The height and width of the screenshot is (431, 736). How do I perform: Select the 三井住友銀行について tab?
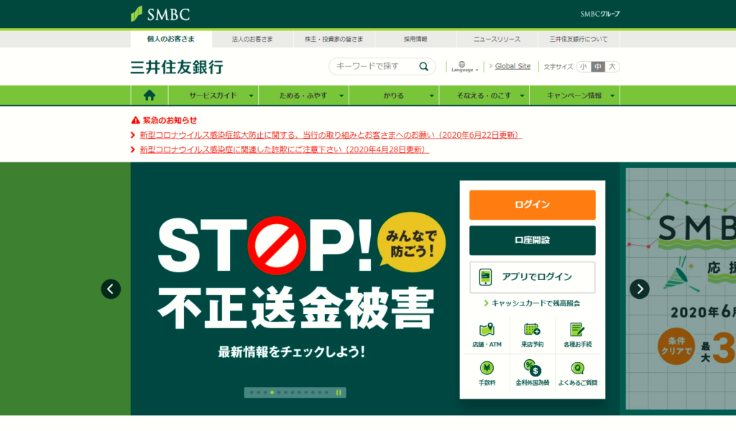579,39
